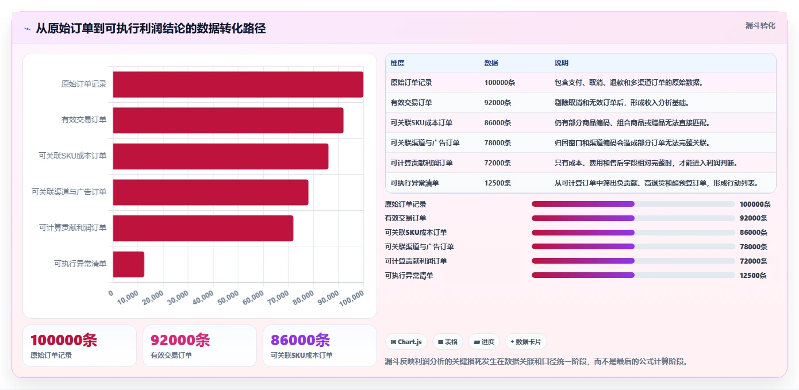
Task: Click the page title 从原始订单到可执行利润结论的数据转化路径
Action: (x=151, y=29)
